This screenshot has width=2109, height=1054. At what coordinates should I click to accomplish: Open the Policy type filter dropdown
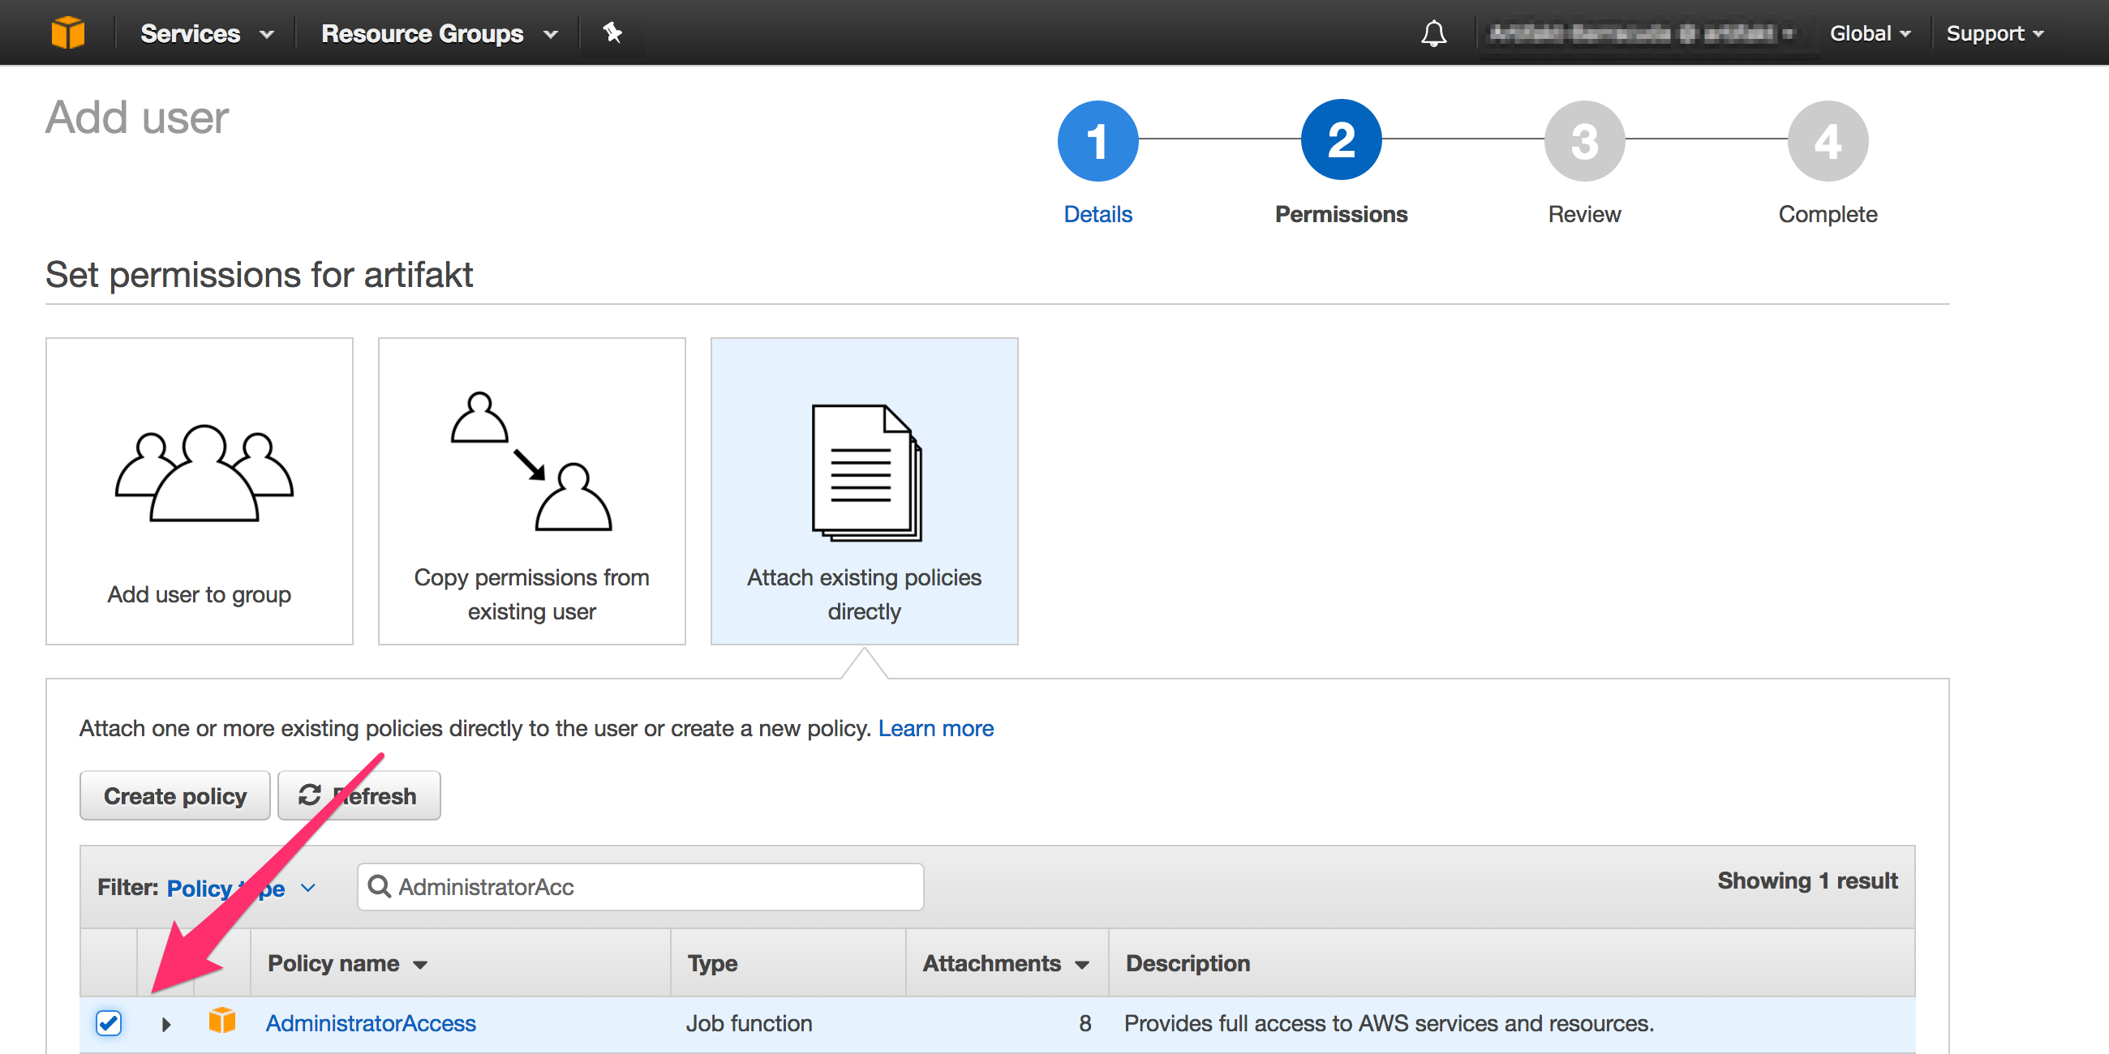[241, 888]
